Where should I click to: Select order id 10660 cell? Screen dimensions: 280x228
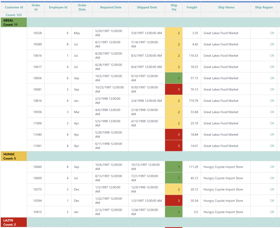point(36,167)
